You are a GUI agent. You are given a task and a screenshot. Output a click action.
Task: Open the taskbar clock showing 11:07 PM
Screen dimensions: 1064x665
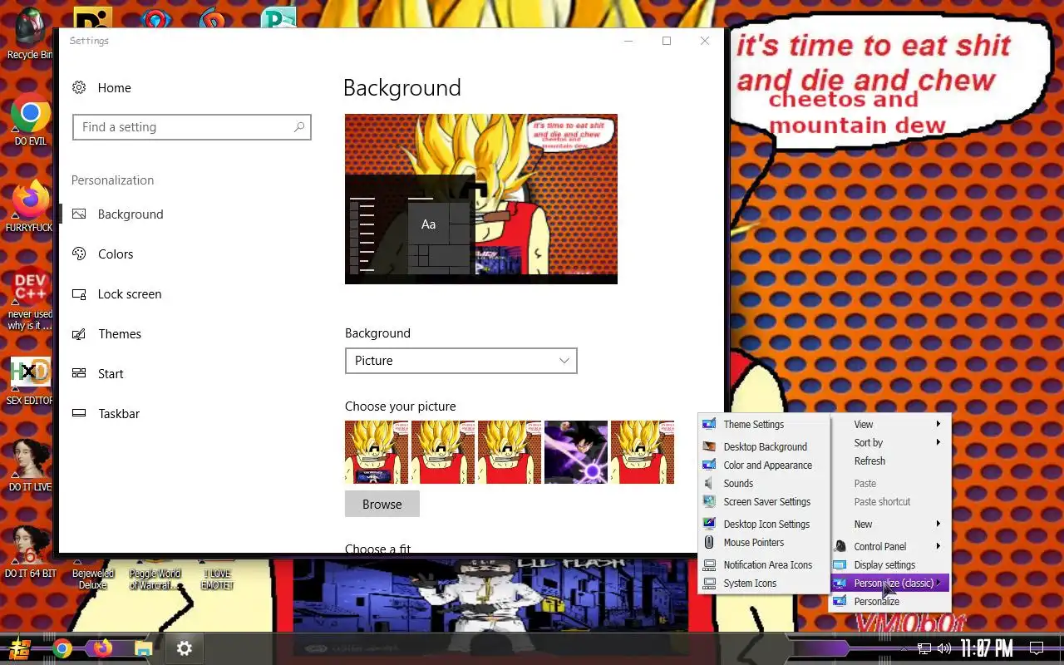pos(988,648)
